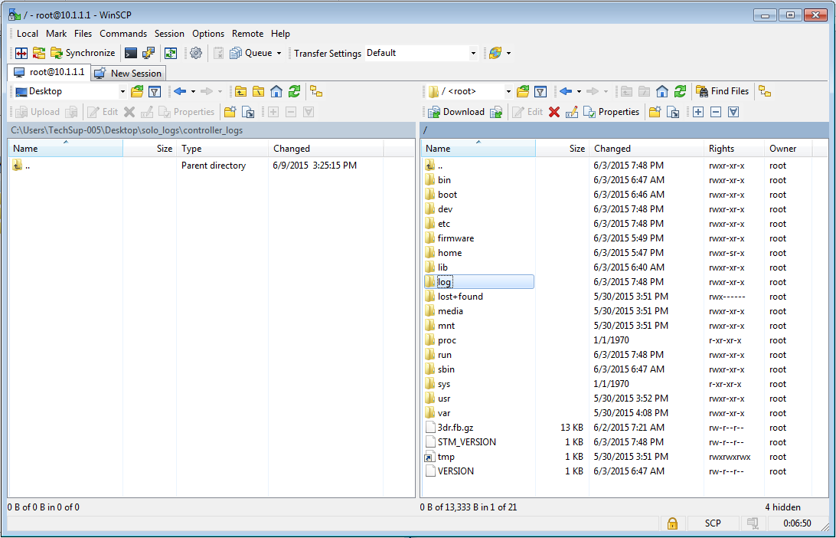Click the local panel filter icon
This screenshot has height=538, width=836.
click(155, 92)
